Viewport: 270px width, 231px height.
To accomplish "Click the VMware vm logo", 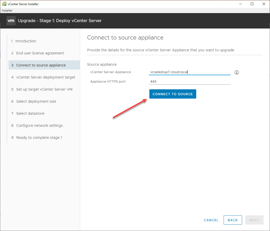I will click(11, 21).
